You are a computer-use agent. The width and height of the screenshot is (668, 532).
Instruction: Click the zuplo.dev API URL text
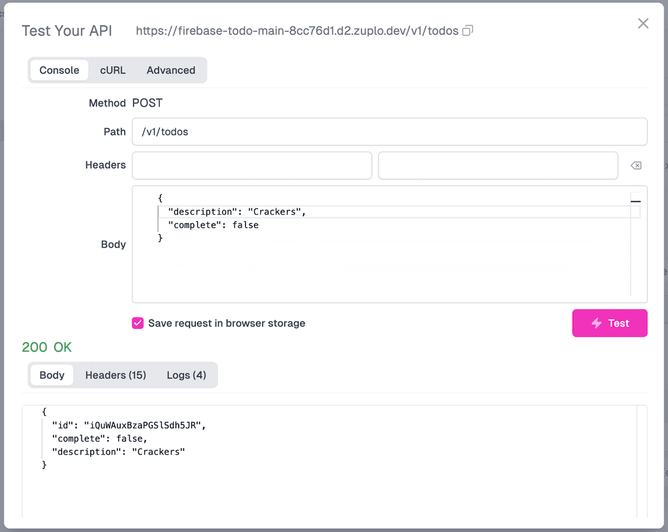(297, 31)
